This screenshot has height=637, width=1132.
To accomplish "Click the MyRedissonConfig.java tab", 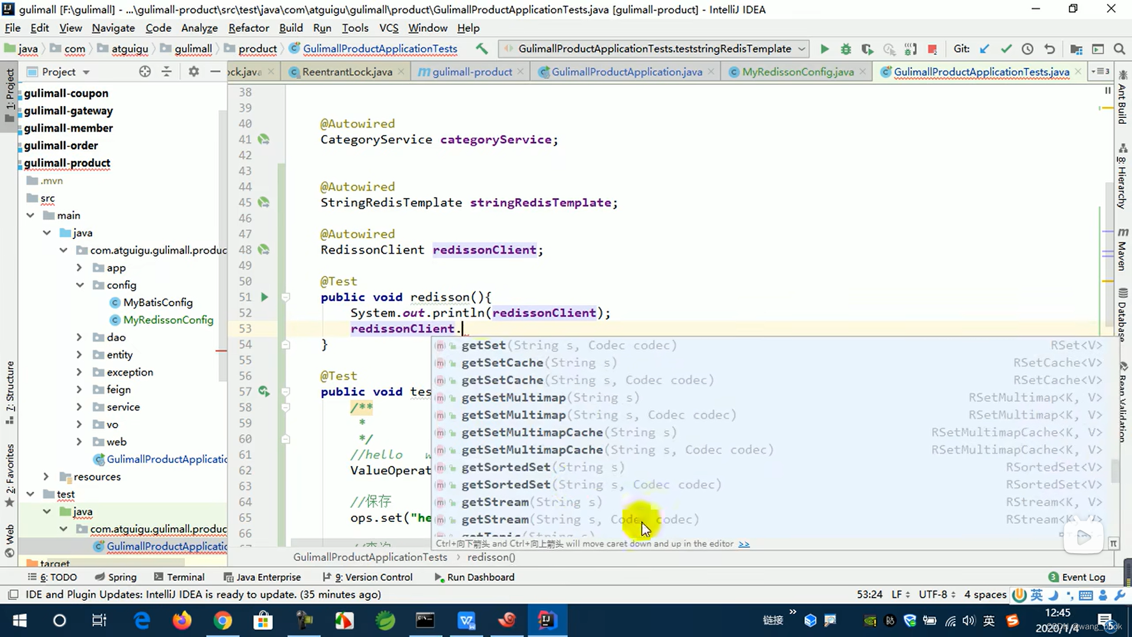I will [x=798, y=71].
